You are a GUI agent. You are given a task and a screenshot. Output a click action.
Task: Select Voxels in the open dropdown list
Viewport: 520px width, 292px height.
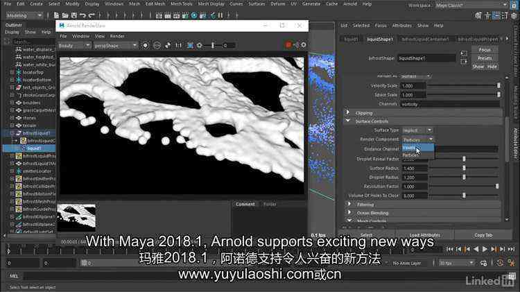[x=418, y=148]
